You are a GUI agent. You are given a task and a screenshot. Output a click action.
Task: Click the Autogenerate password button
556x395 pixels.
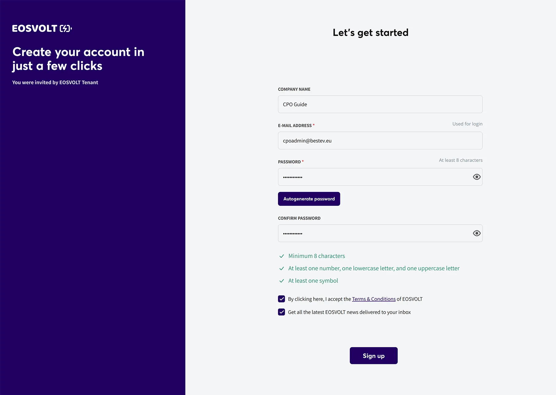point(309,199)
